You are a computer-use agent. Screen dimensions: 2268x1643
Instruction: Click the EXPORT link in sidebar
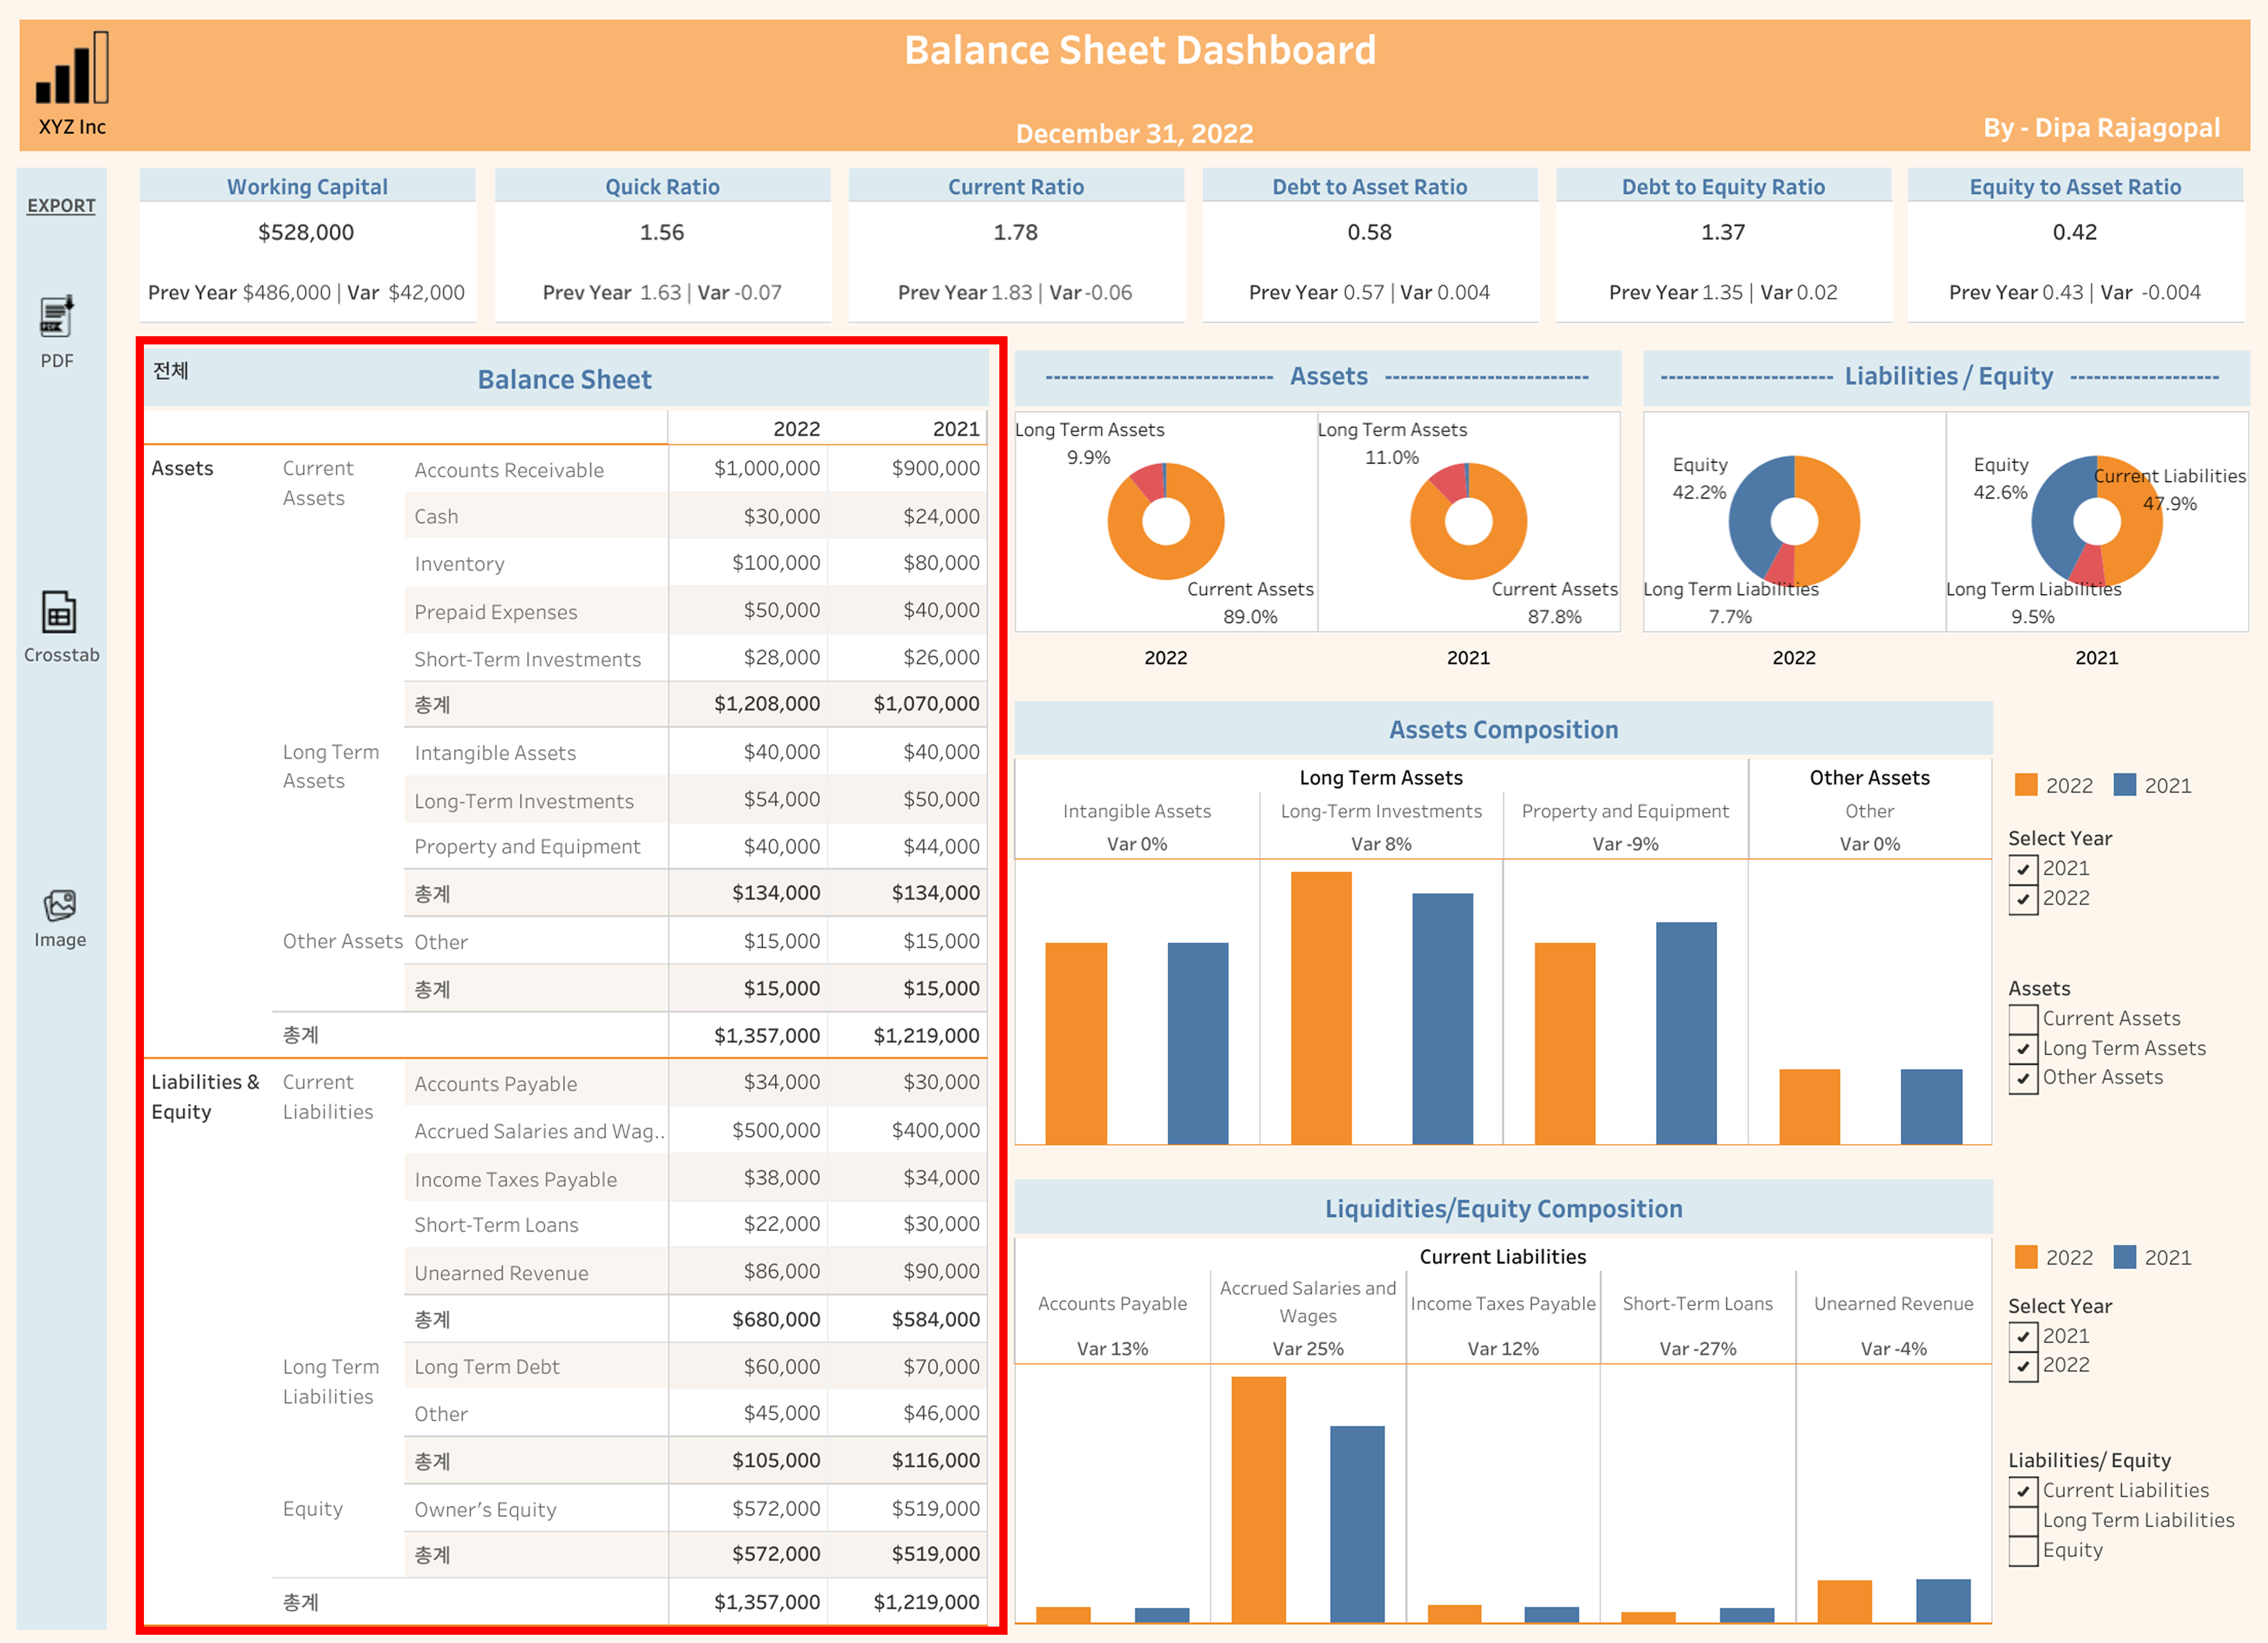click(x=61, y=205)
